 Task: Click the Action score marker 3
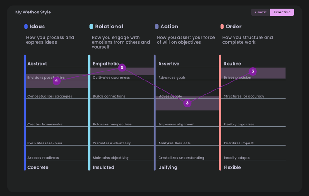pyautogui.click(x=187, y=103)
